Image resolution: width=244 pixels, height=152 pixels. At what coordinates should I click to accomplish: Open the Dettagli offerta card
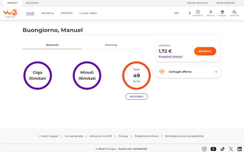188,72
